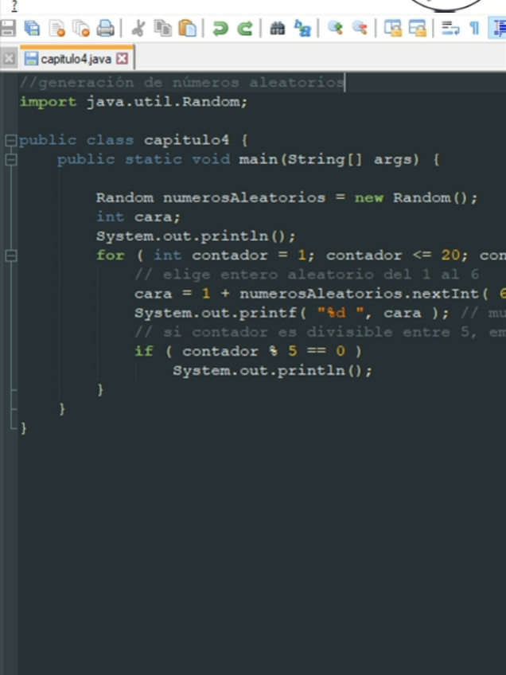Zoom out using the magnifier minus icon
Image resolution: width=506 pixels, height=675 pixels.
click(x=360, y=29)
